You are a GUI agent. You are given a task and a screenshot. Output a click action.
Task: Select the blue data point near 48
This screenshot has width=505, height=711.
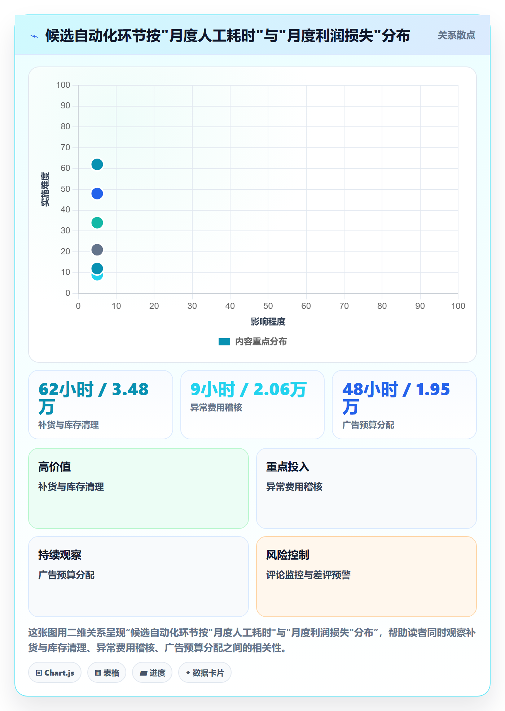[97, 194]
